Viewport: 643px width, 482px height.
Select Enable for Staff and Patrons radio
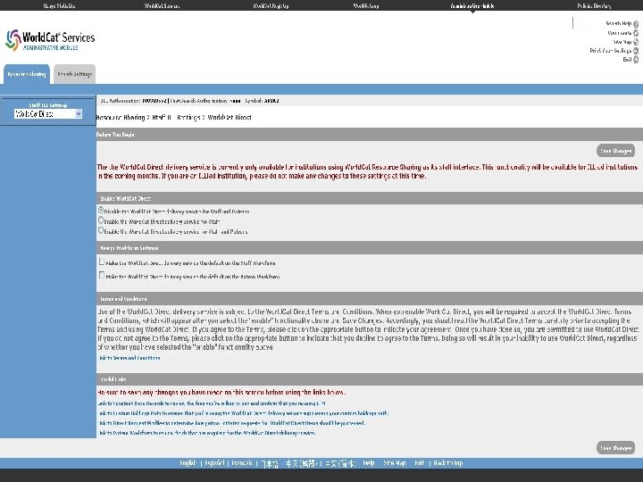click(x=101, y=230)
